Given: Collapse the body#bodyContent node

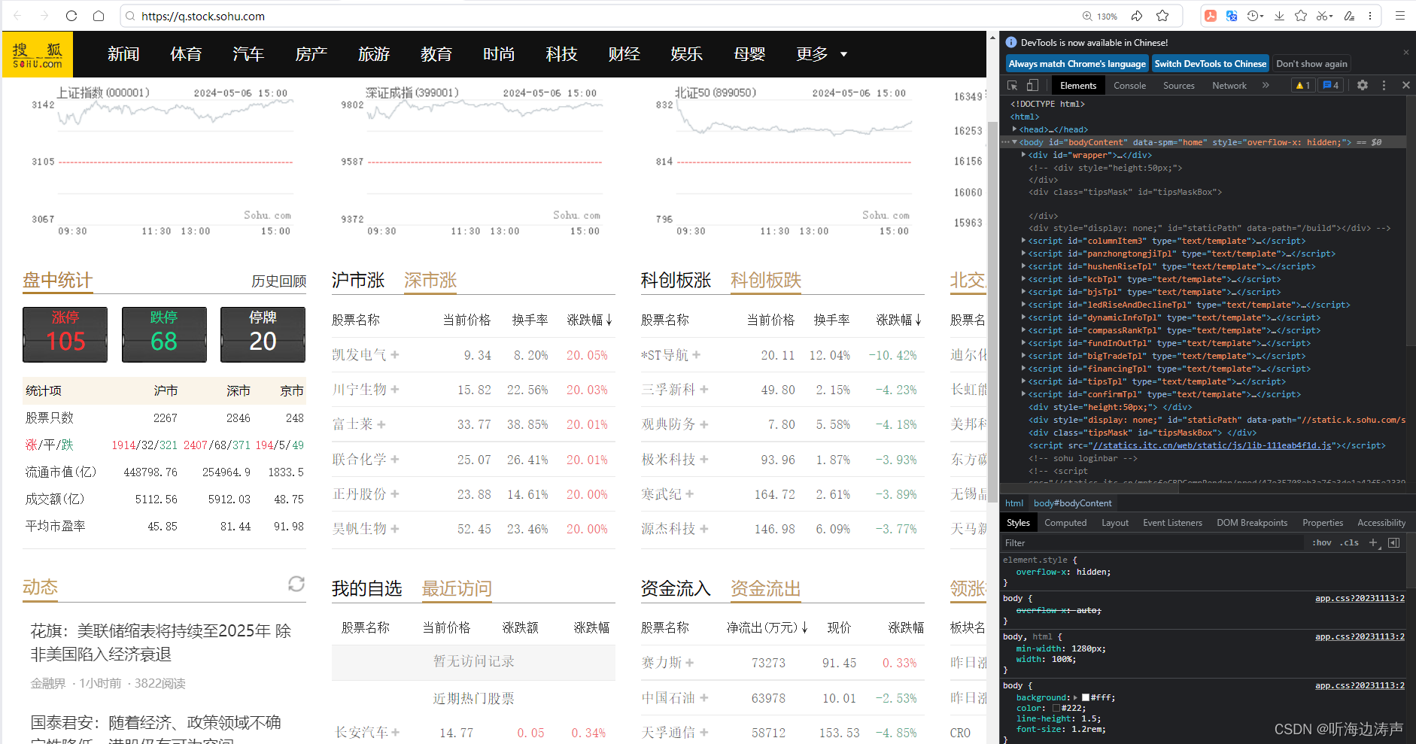Looking at the screenshot, I should pos(1015,142).
